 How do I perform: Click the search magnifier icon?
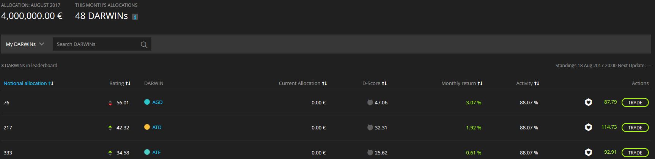144,45
